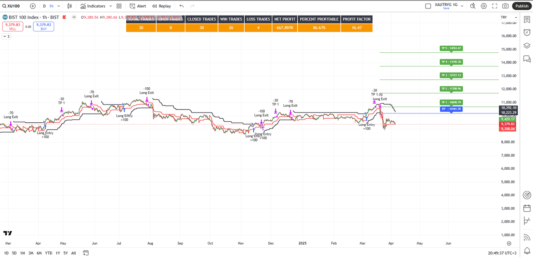Select the 1h interval

[52, 6]
